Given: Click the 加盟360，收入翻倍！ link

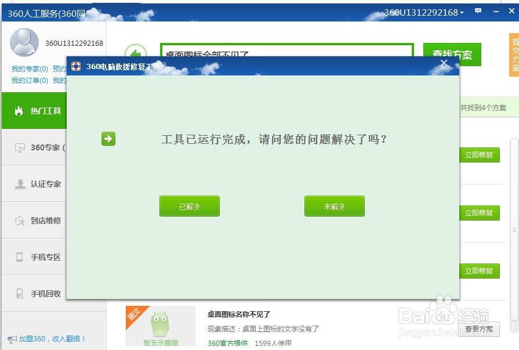Looking at the screenshot, I should [52, 339].
